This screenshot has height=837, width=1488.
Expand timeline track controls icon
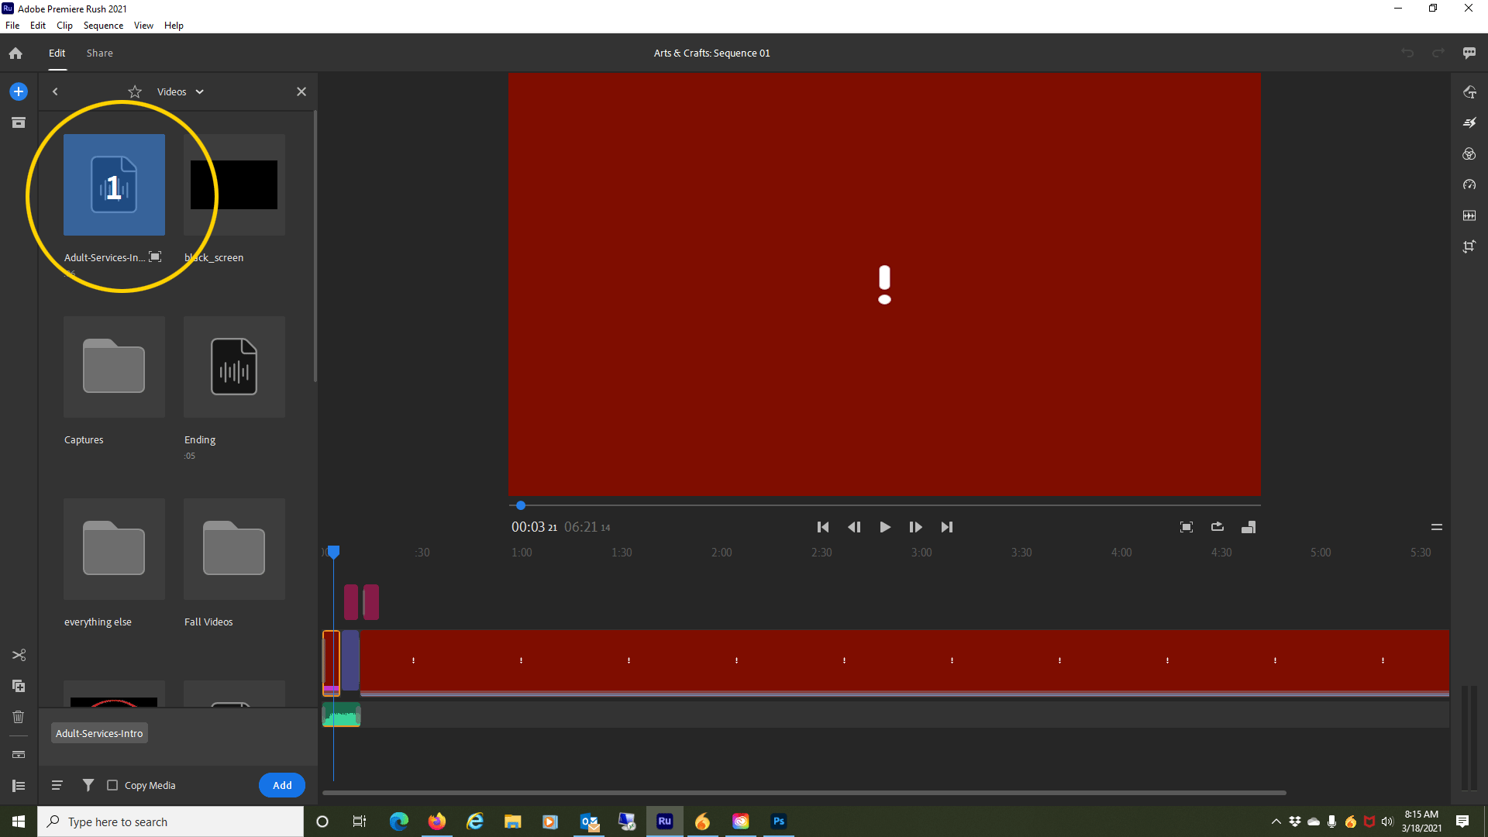pos(19,785)
